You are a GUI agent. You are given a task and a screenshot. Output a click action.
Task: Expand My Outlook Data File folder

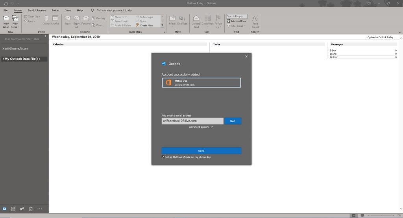(x=3, y=59)
